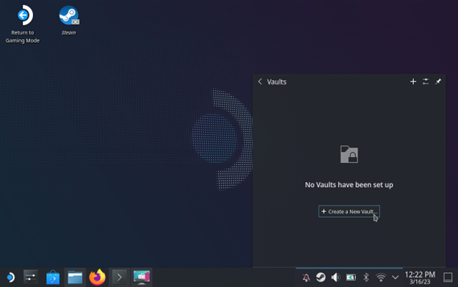The height and width of the screenshot is (287, 458).
Task: Collapse hidden tray icons arrow
Action: [x=395, y=277]
